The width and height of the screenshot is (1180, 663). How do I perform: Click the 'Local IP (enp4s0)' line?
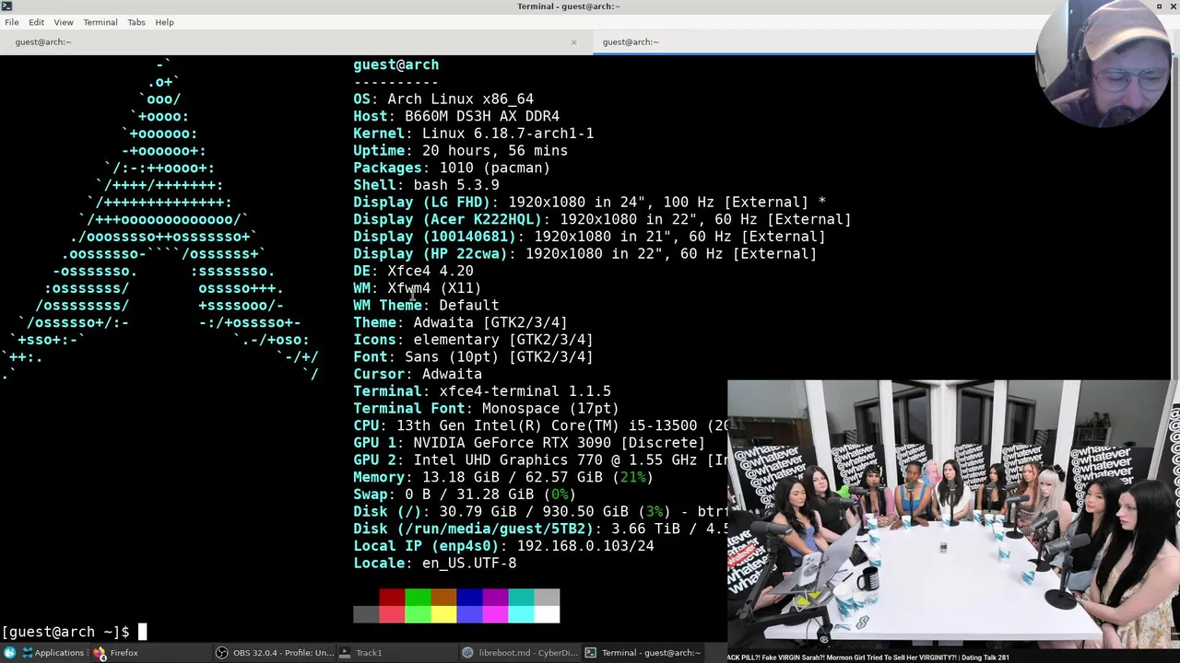click(503, 546)
